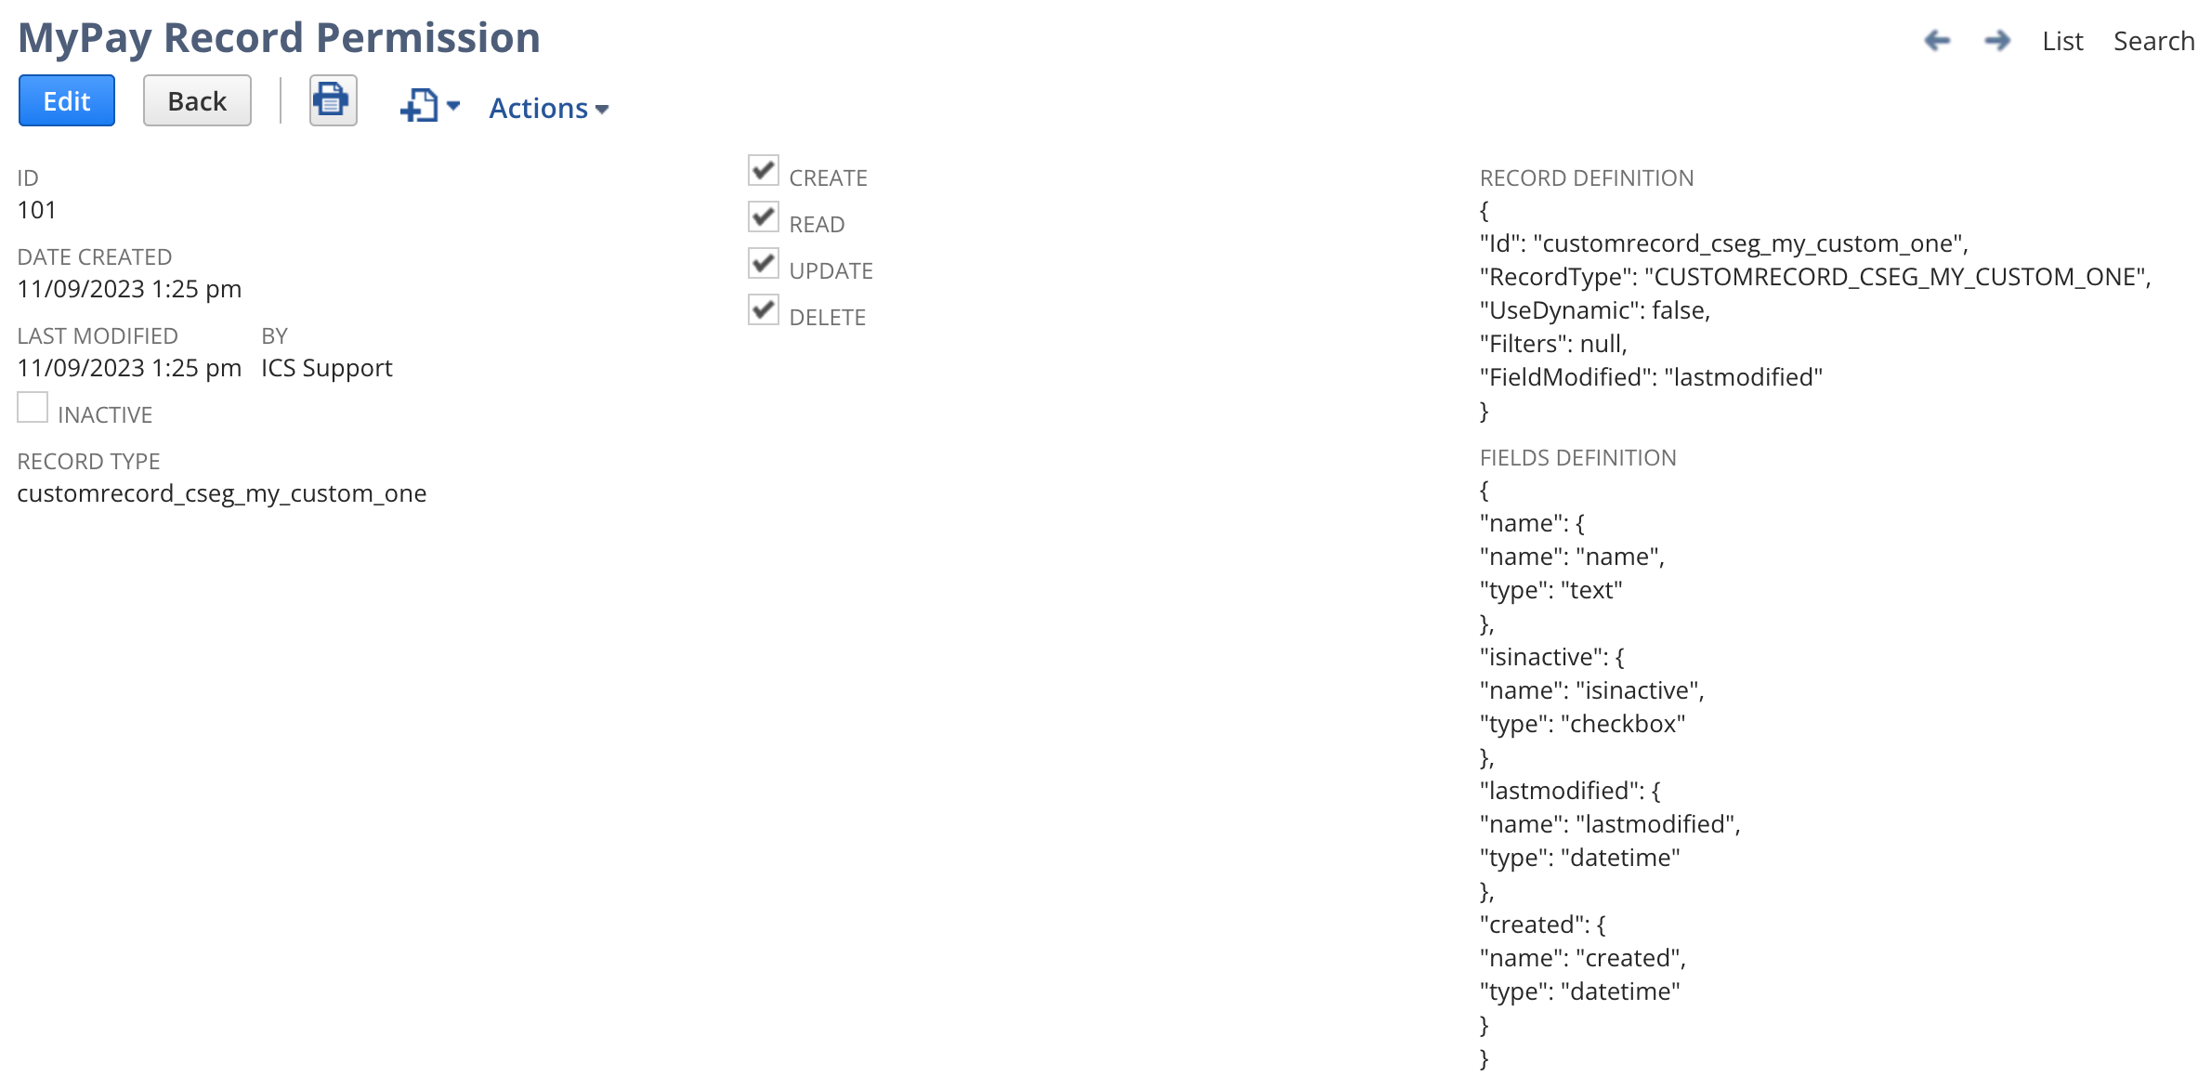This screenshot has width=2211, height=1089.
Task: Open the Actions dropdown menu
Action: click(x=541, y=108)
